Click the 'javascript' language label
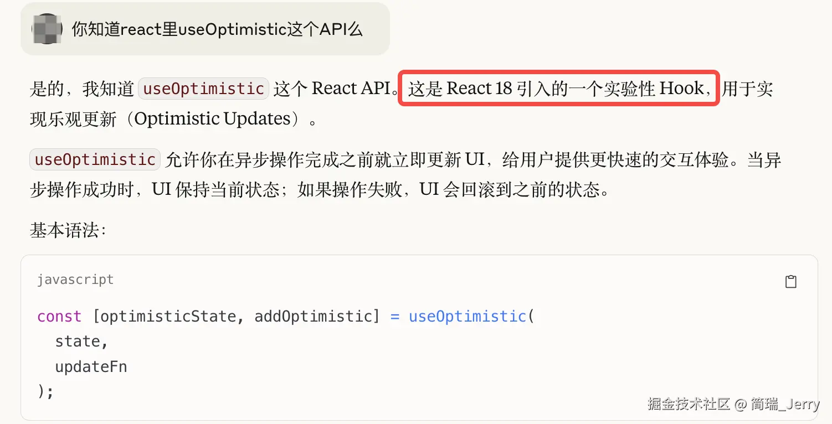 tap(75, 280)
